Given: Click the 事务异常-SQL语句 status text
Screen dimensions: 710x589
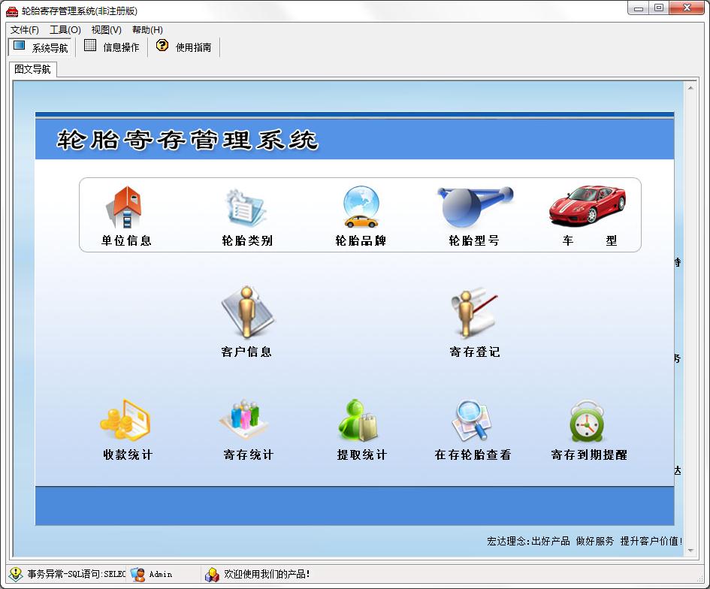Looking at the screenshot, I should pos(77,574).
